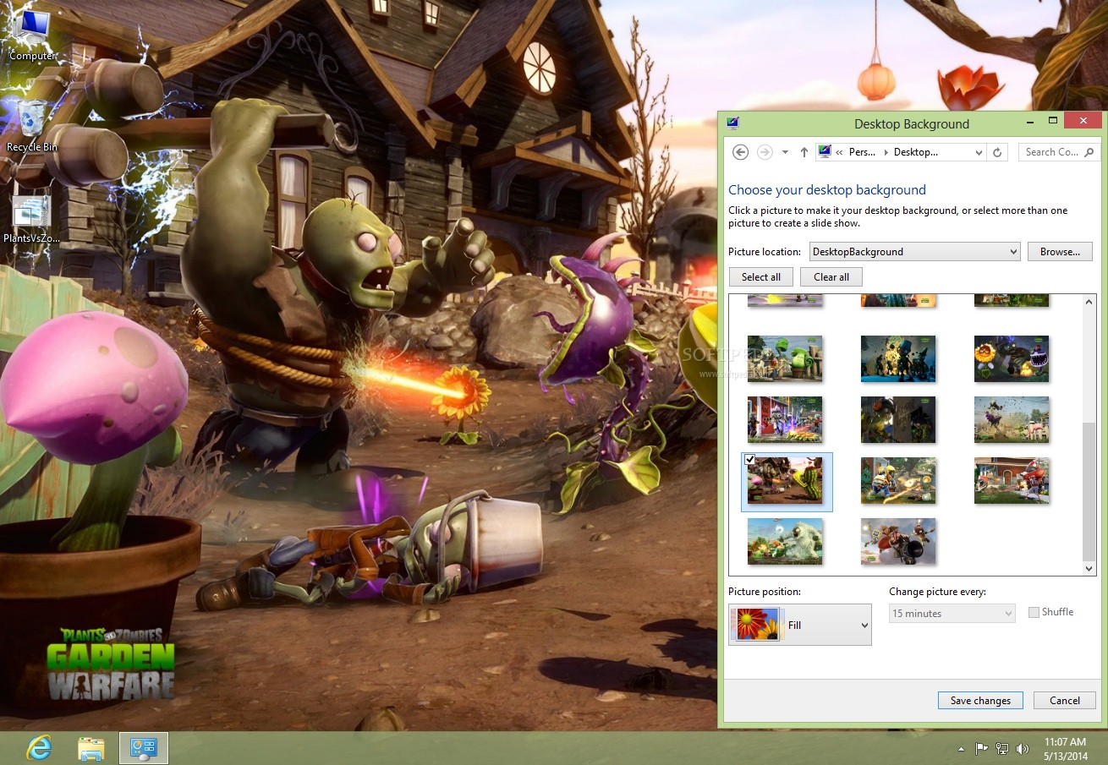Select the Control Panel taskbar button
Image resolution: width=1108 pixels, height=765 pixels.
point(144,748)
